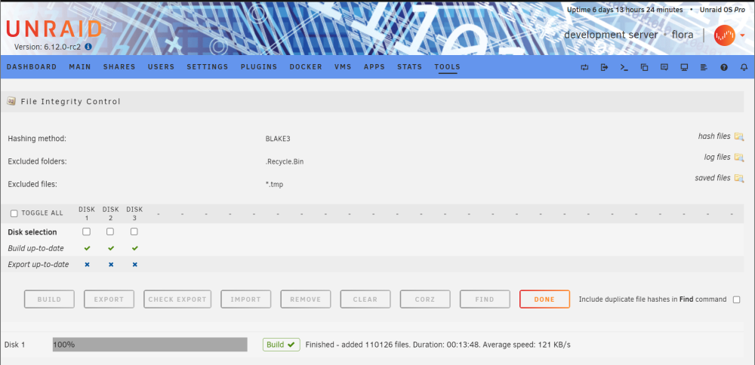Open the Stats tab
This screenshot has width=755, height=365.
pyautogui.click(x=410, y=67)
